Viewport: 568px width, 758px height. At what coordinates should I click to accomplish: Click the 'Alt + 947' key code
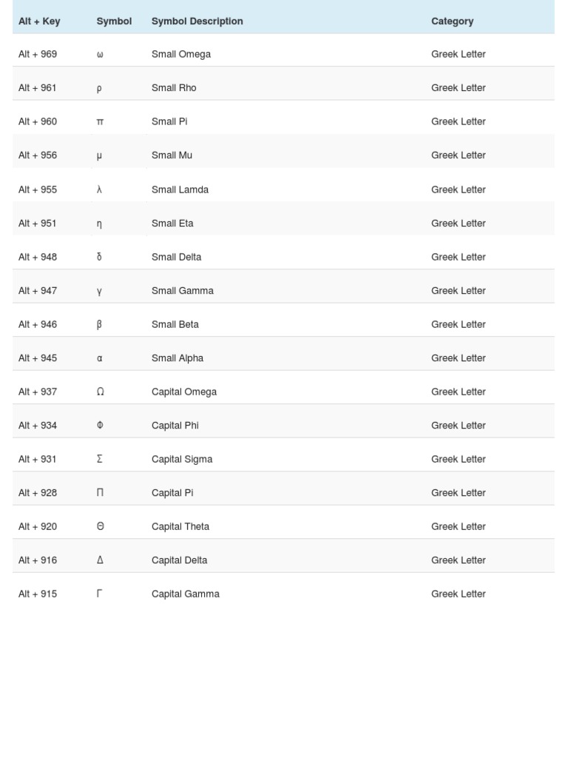(38, 291)
